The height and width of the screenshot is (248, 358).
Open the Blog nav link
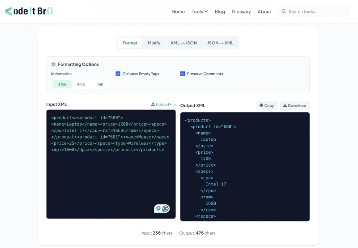tap(220, 12)
